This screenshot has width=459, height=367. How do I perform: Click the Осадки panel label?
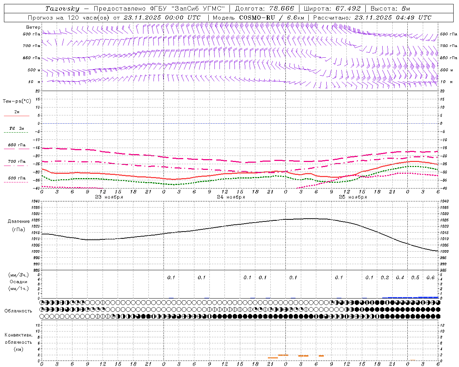19,282
